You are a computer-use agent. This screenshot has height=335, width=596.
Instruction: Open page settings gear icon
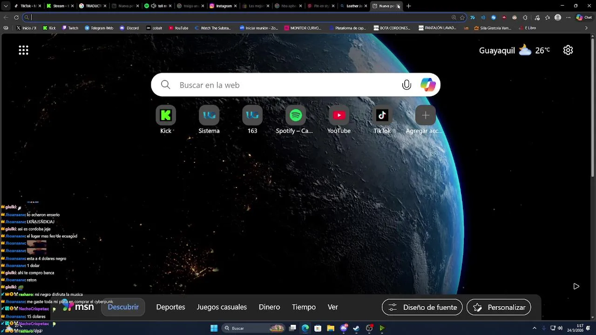click(568, 50)
